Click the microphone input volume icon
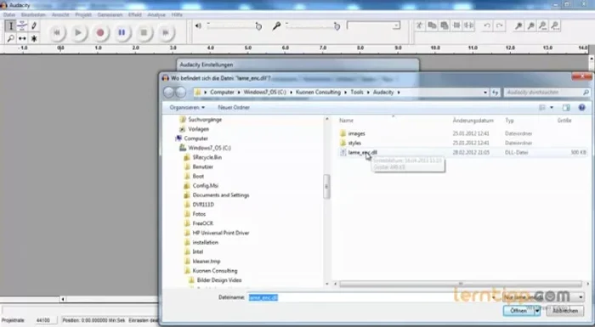The width and height of the screenshot is (595, 327). tap(276, 25)
